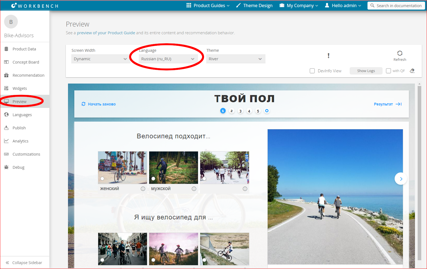Viewport: 427px width, 269px height.
Task: Expand the My Company menu
Action: (299, 5)
